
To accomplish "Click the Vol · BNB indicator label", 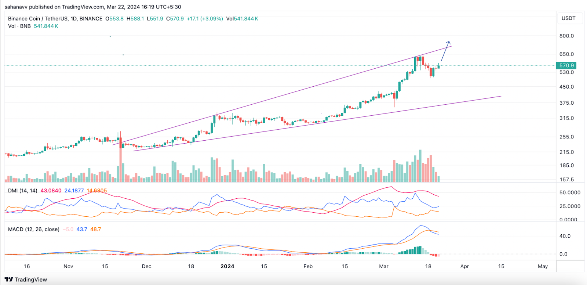I will (19, 26).
